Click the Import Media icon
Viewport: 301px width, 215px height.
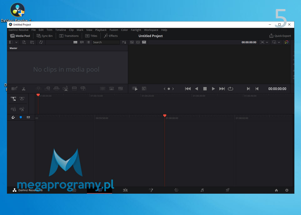[24, 42]
